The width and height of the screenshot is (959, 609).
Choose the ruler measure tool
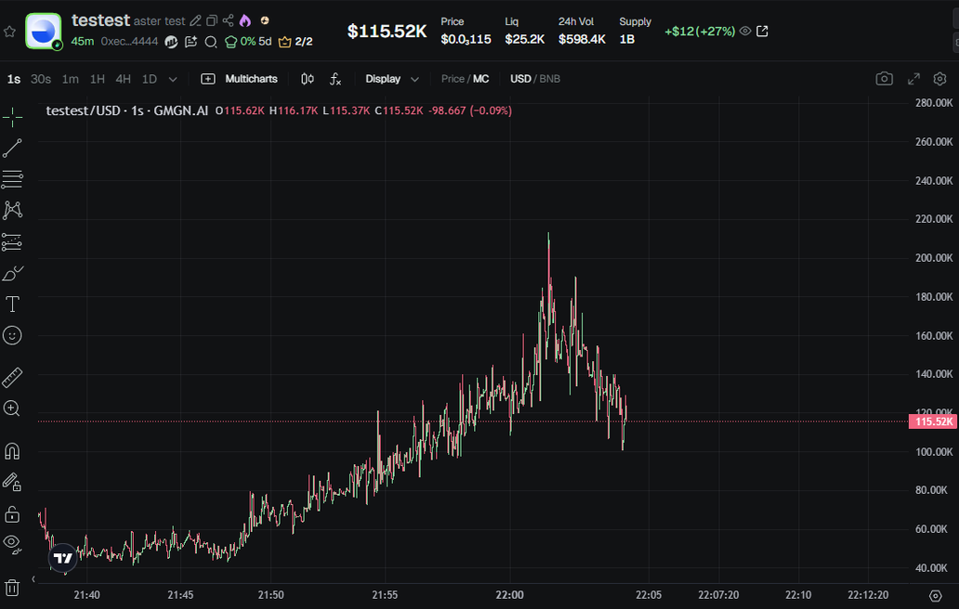[x=12, y=377]
